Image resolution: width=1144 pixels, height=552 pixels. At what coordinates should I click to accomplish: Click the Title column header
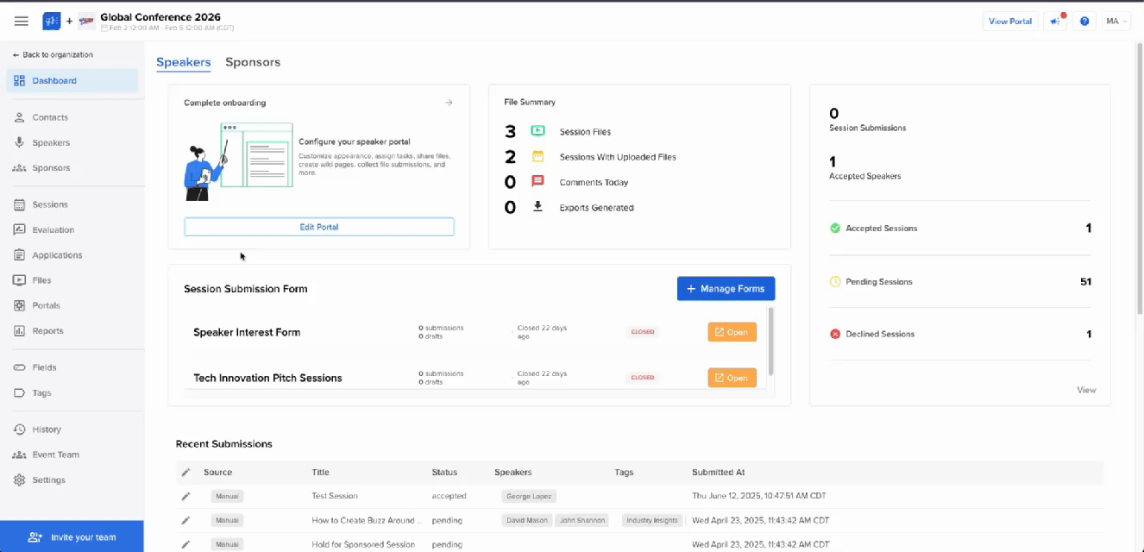tap(320, 473)
